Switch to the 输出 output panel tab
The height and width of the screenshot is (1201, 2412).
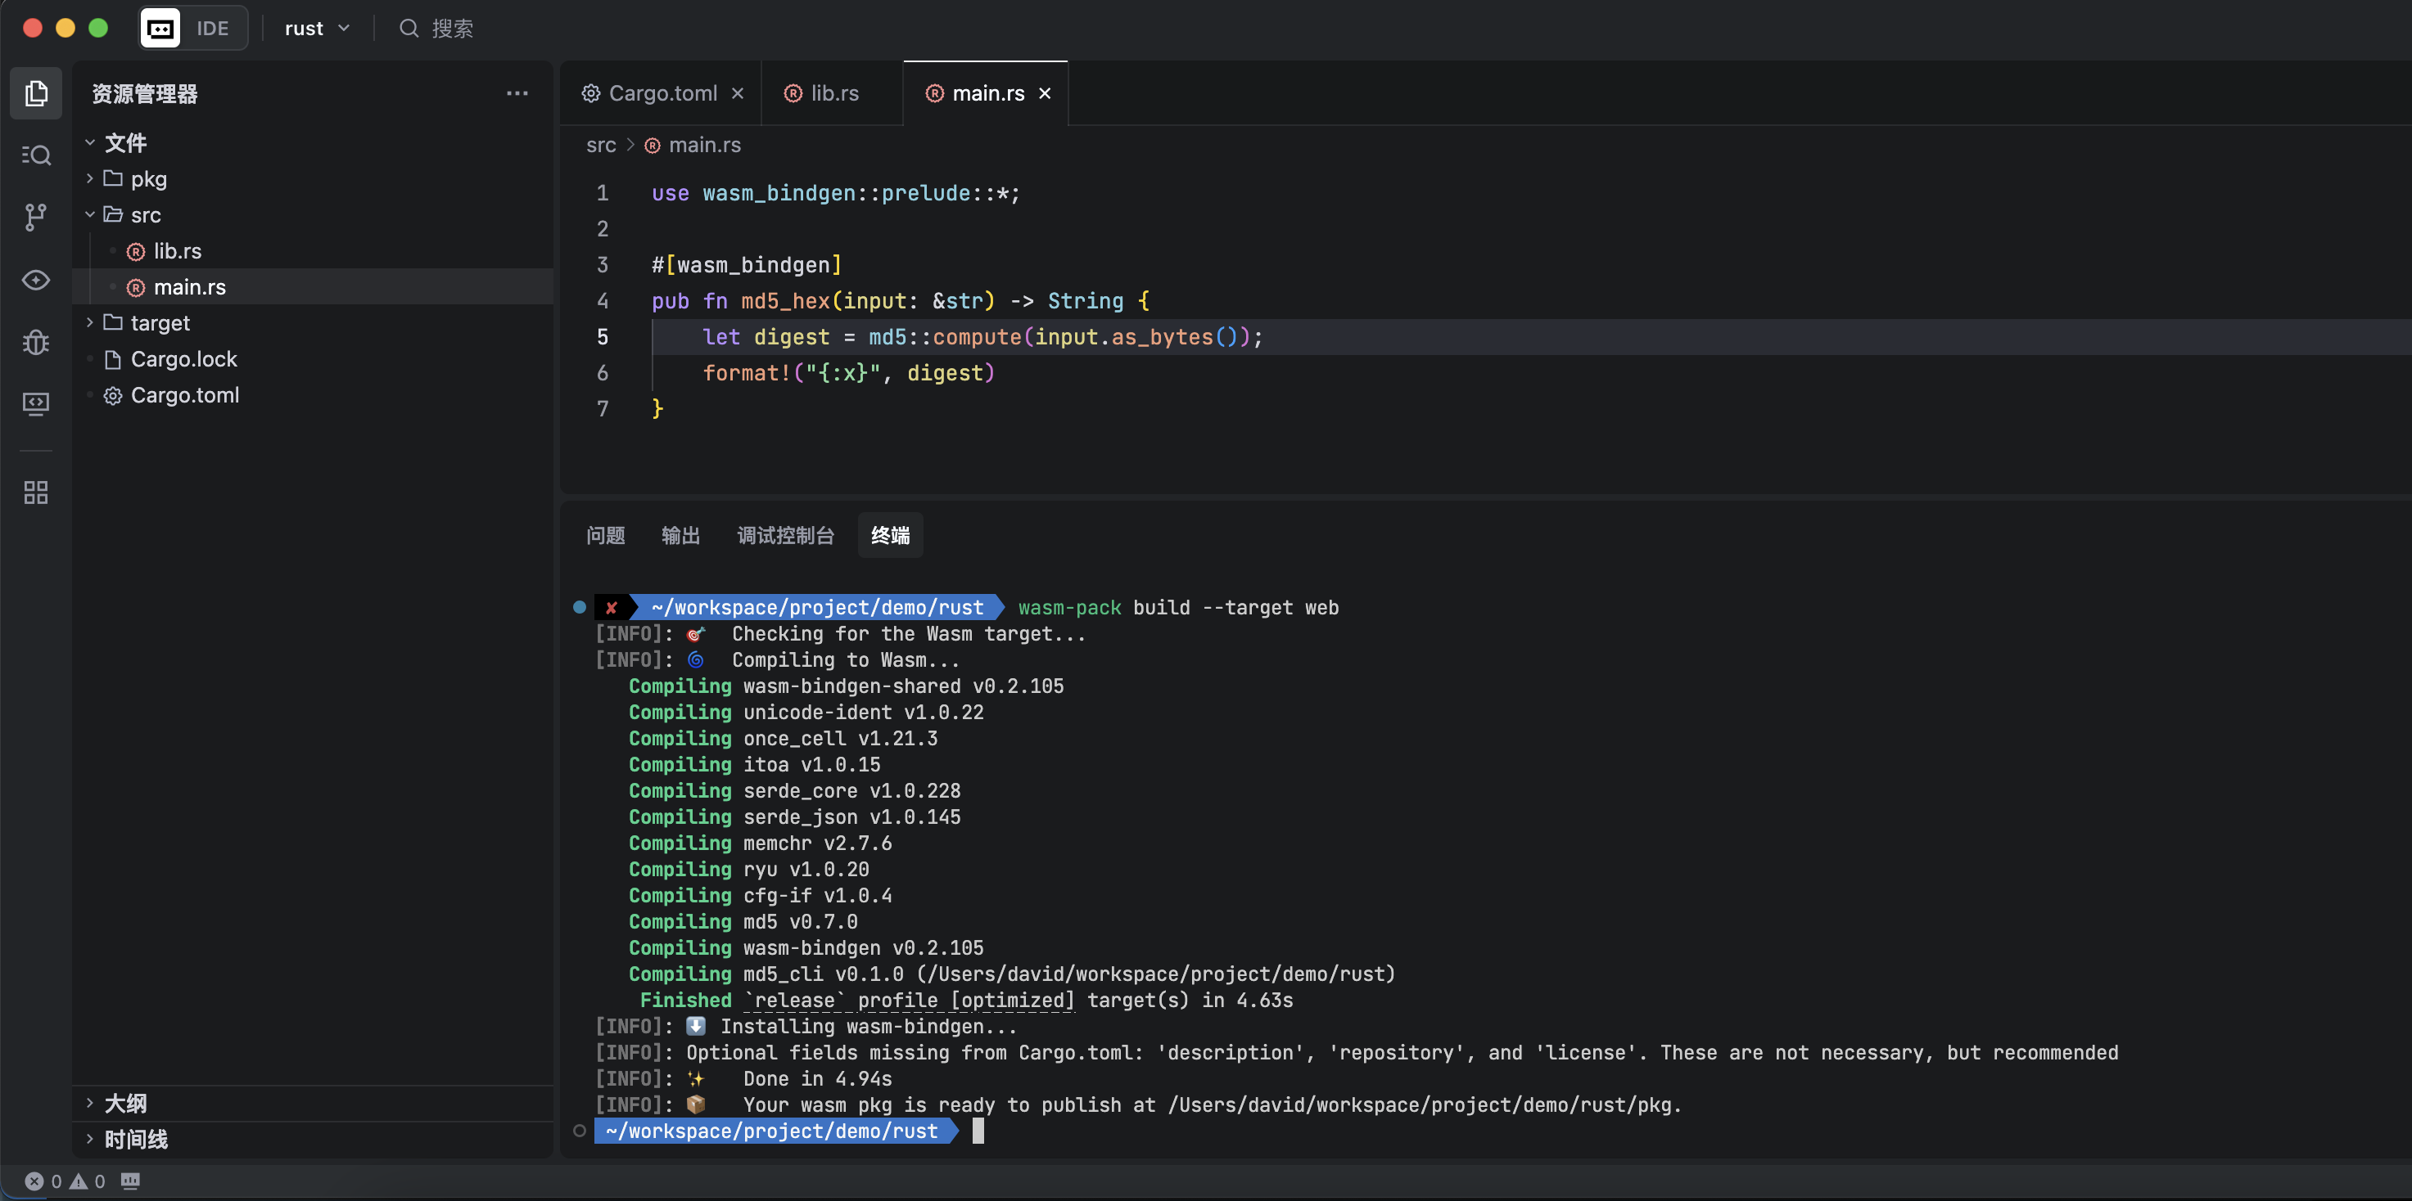click(x=680, y=535)
